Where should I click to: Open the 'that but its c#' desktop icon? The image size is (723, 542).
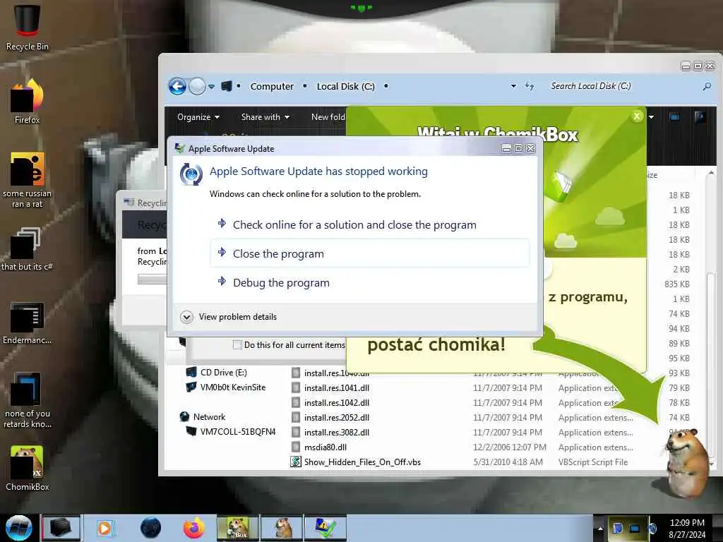click(27, 249)
